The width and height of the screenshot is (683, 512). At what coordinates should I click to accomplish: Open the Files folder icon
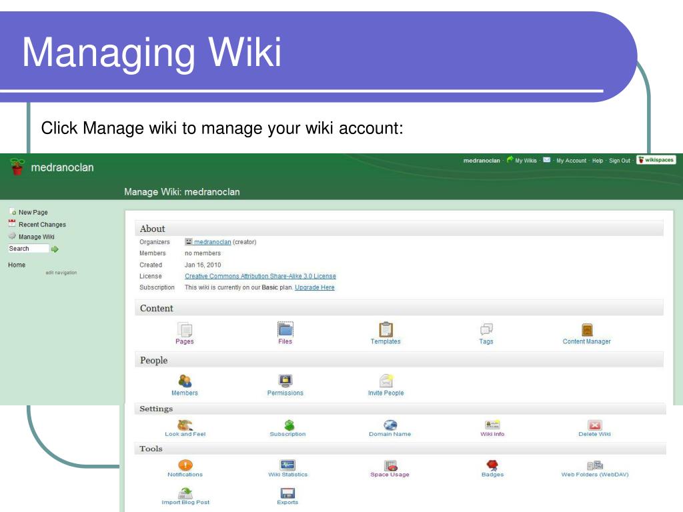(285, 329)
